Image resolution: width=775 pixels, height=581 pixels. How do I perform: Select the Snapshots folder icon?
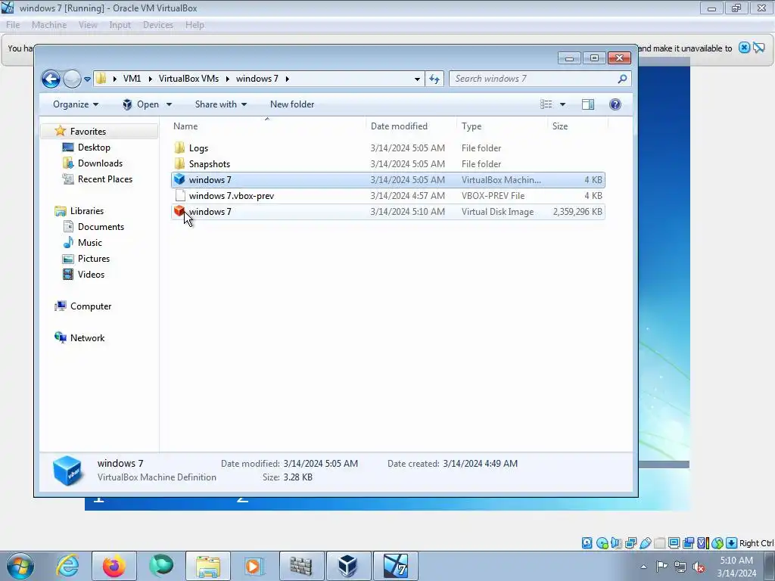pyautogui.click(x=179, y=163)
